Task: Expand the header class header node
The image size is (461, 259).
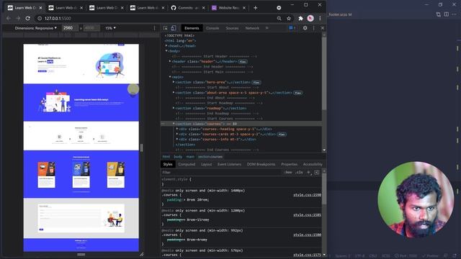Action: [170, 61]
